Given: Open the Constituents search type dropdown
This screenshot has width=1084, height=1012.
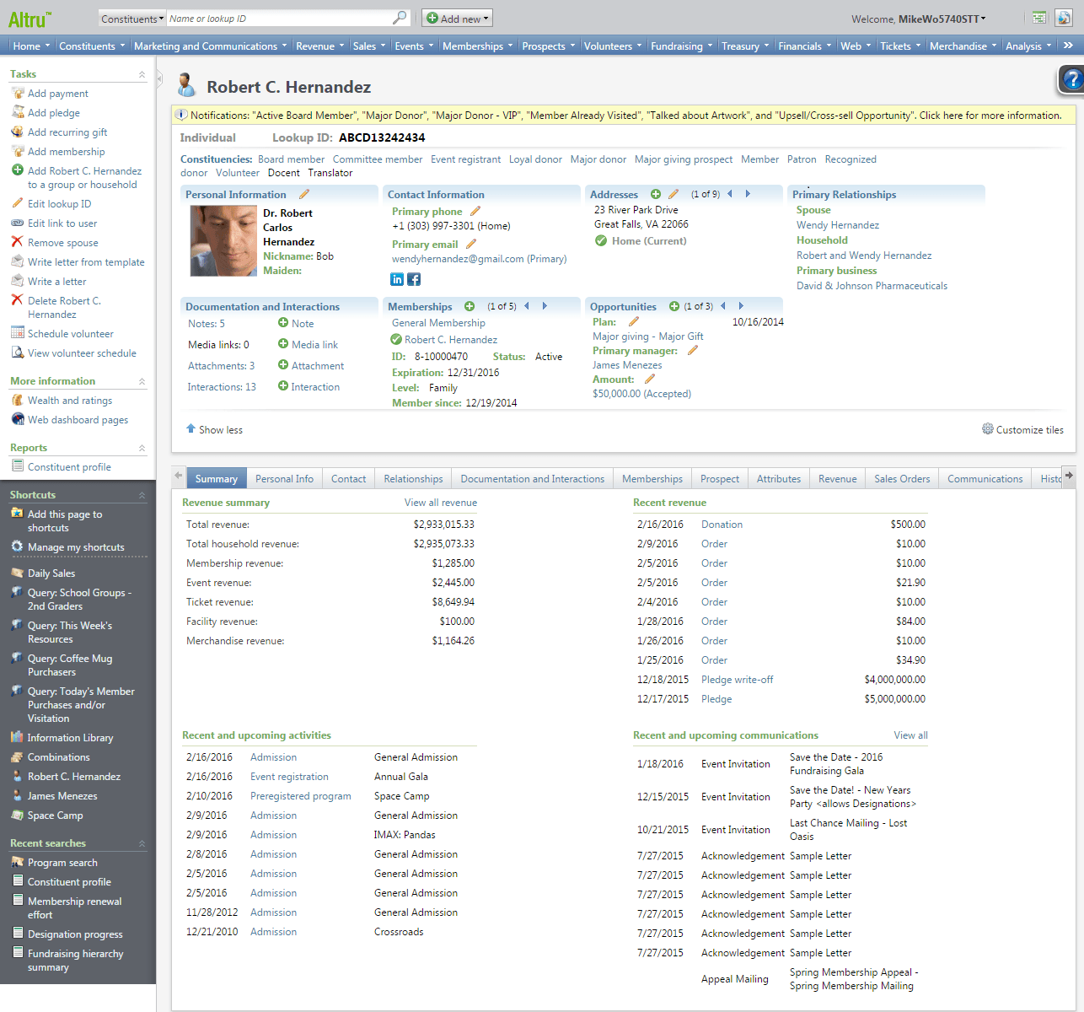Looking at the screenshot, I should (131, 19).
